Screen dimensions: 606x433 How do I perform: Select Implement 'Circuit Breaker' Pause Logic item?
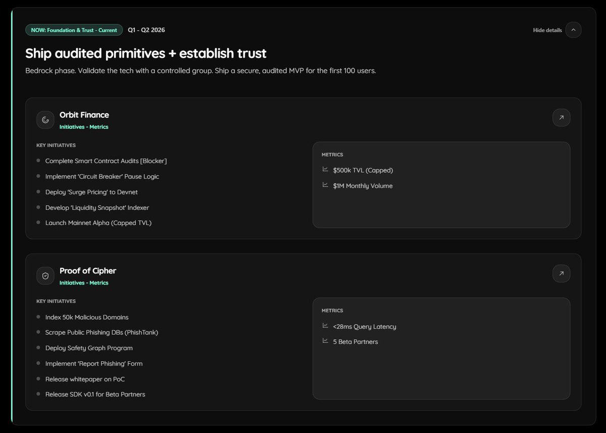point(102,176)
